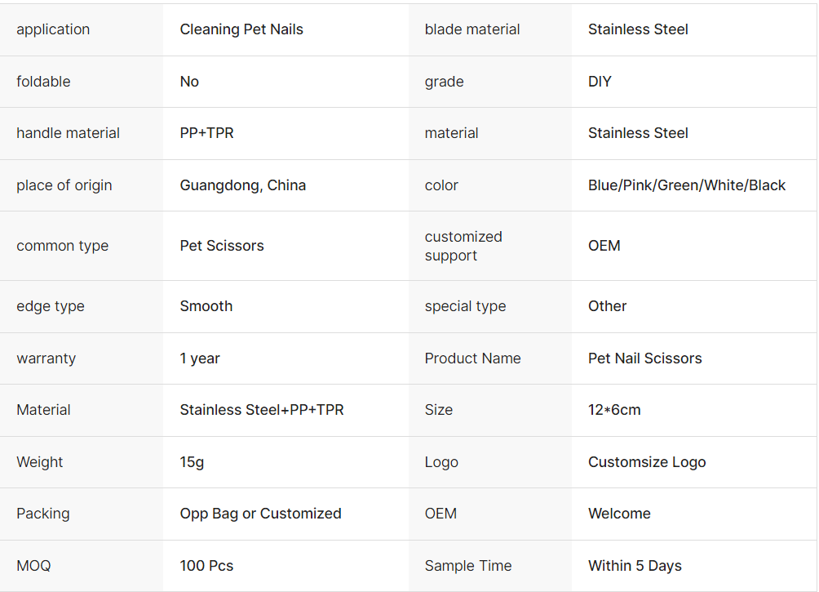Select the '100 Pcs' MOQ value

click(206, 566)
